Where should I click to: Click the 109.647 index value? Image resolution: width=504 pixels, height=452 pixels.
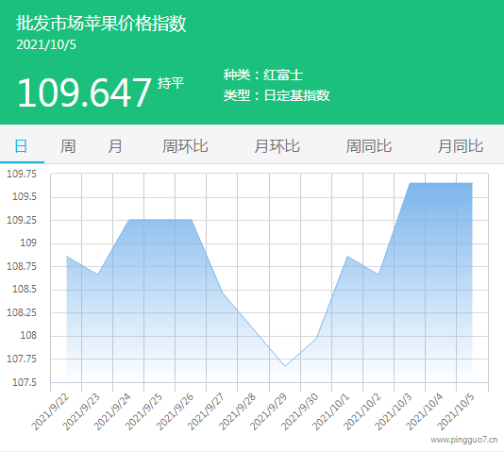(x=84, y=92)
